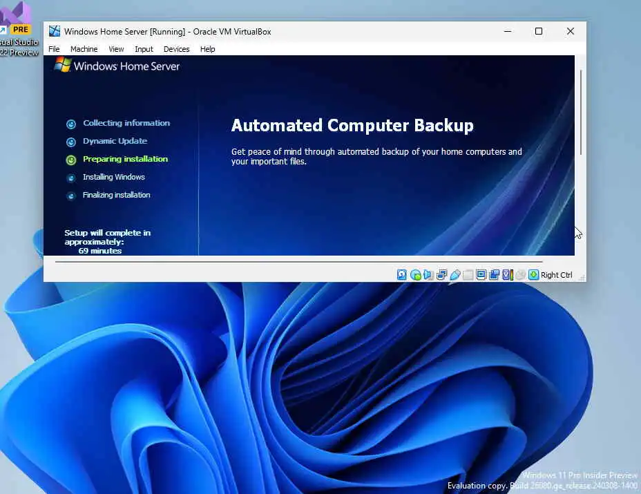This screenshot has width=641, height=494.
Task: Click the display indicator icon
Action: point(481,275)
